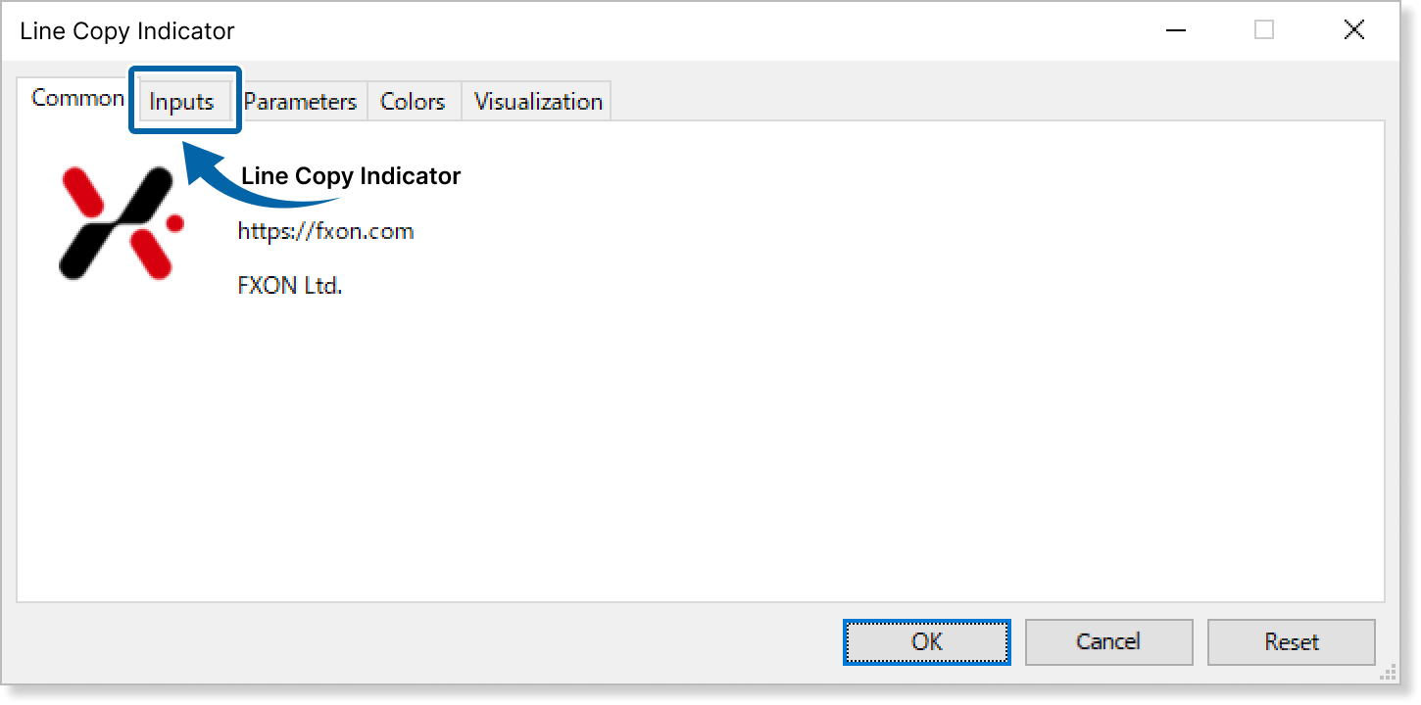Go to the Visualization tab
Image resolution: width=1421 pixels, height=705 pixels.
pyautogui.click(x=538, y=101)
